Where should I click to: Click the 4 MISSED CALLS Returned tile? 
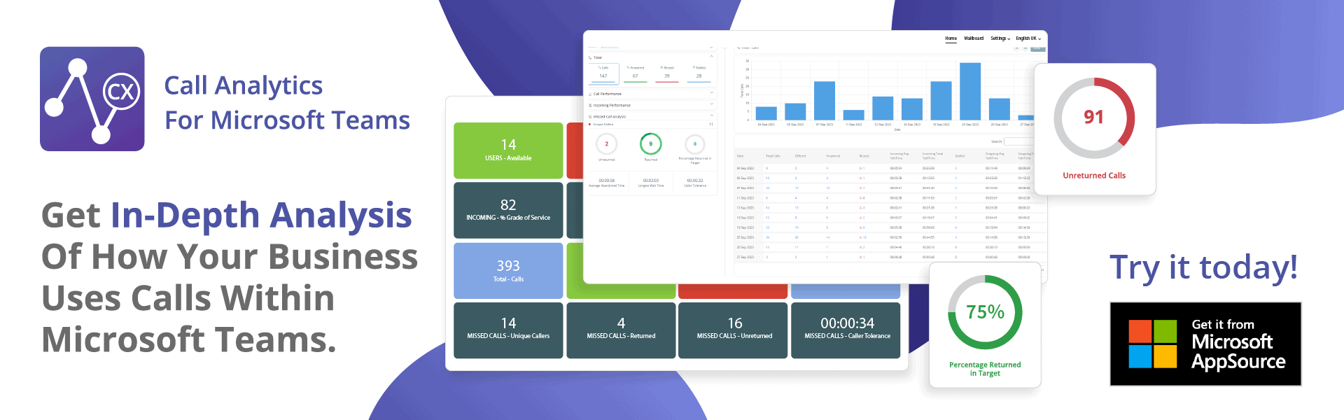(x=621, y=330)
